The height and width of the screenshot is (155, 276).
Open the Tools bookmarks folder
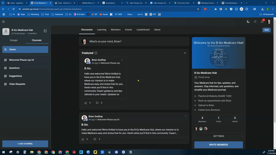[45, 15]
